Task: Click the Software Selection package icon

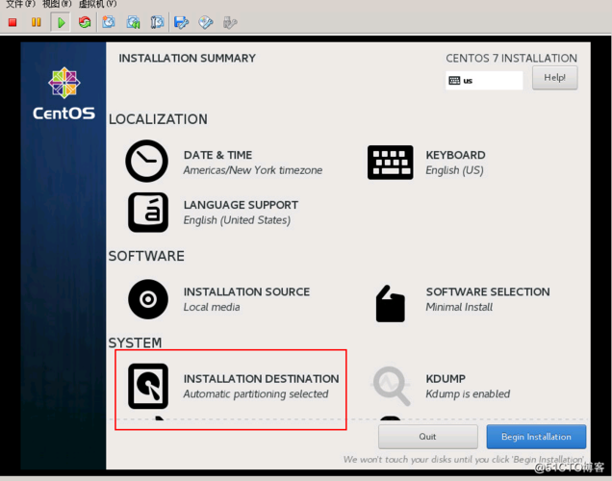Action: (x=391, y=303)
